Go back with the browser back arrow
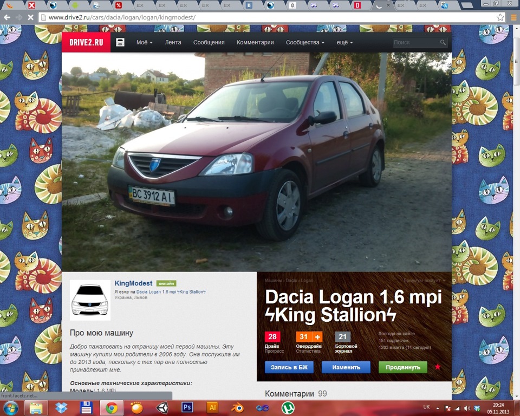 point(7,17)
